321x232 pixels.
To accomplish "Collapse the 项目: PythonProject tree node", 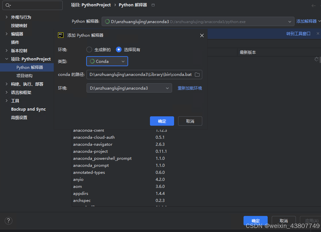I will click(7, 59).
